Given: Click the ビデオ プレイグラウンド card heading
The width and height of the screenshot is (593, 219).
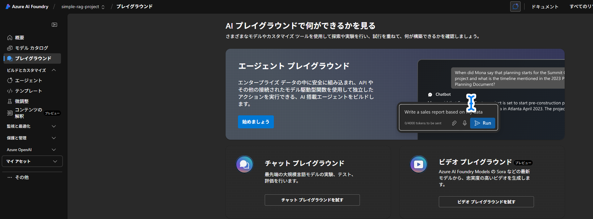Looking at the screenshot, I should [x=475, y=162].
